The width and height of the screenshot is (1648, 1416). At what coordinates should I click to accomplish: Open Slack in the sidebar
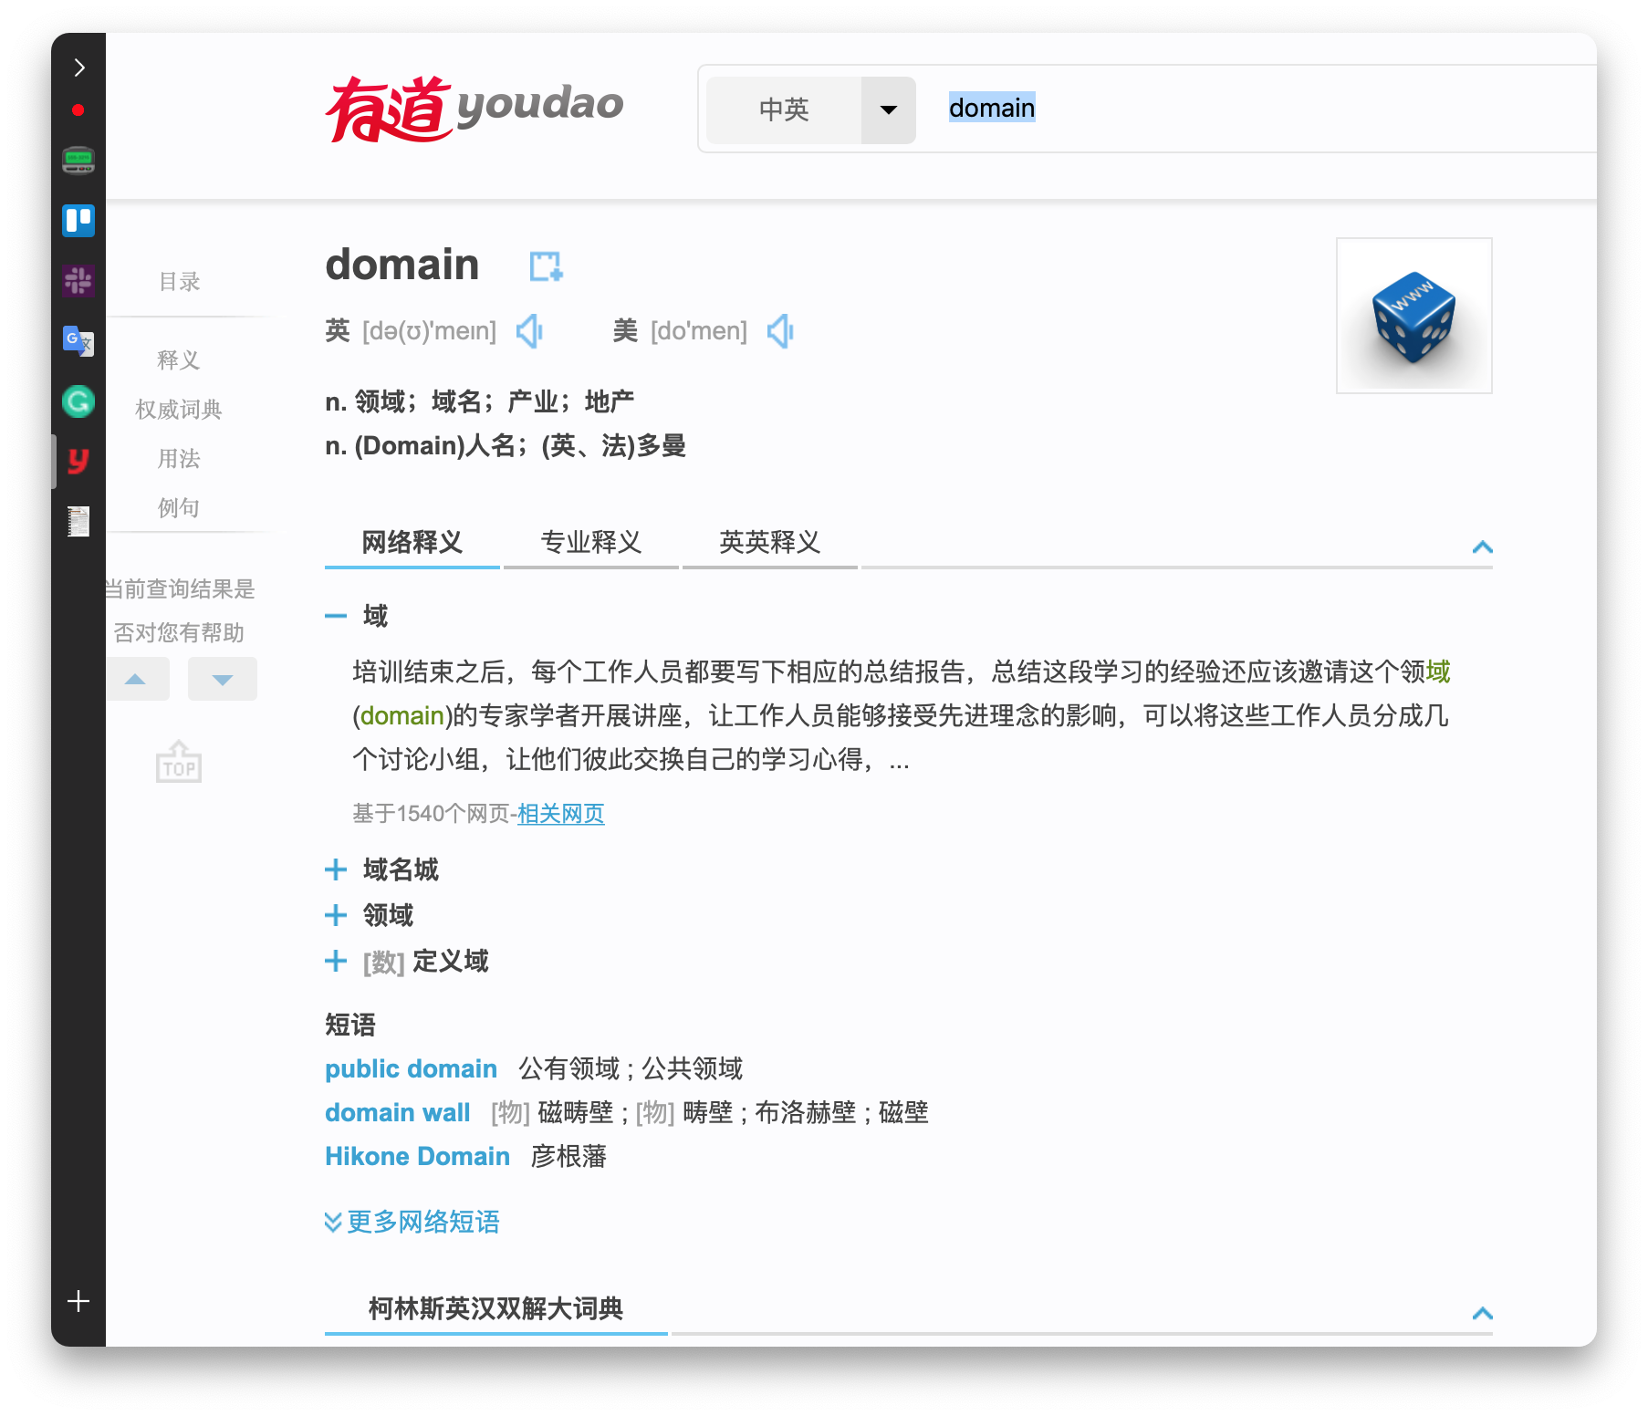78,281
